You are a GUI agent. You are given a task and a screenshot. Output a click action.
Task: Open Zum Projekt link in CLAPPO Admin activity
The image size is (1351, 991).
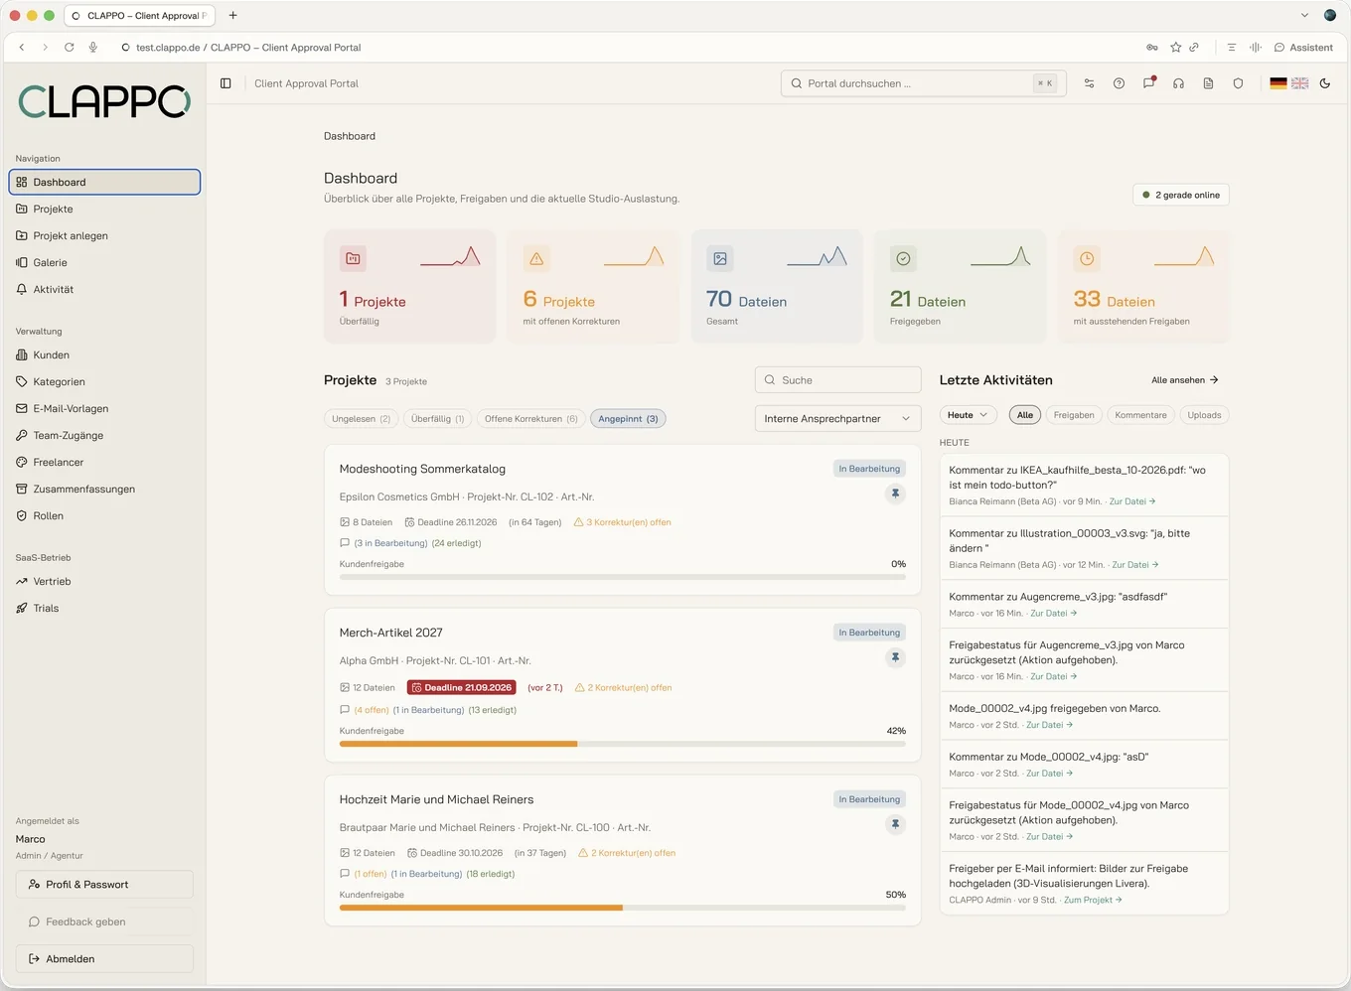[x=1093, y=900]
